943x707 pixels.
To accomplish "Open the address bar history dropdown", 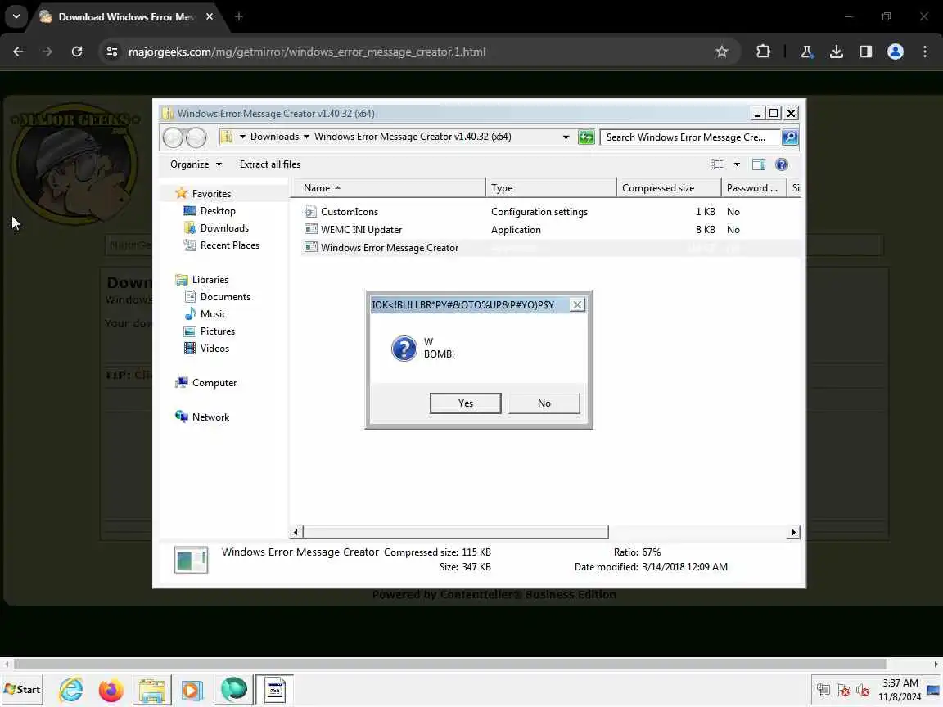I will (566, 137).
